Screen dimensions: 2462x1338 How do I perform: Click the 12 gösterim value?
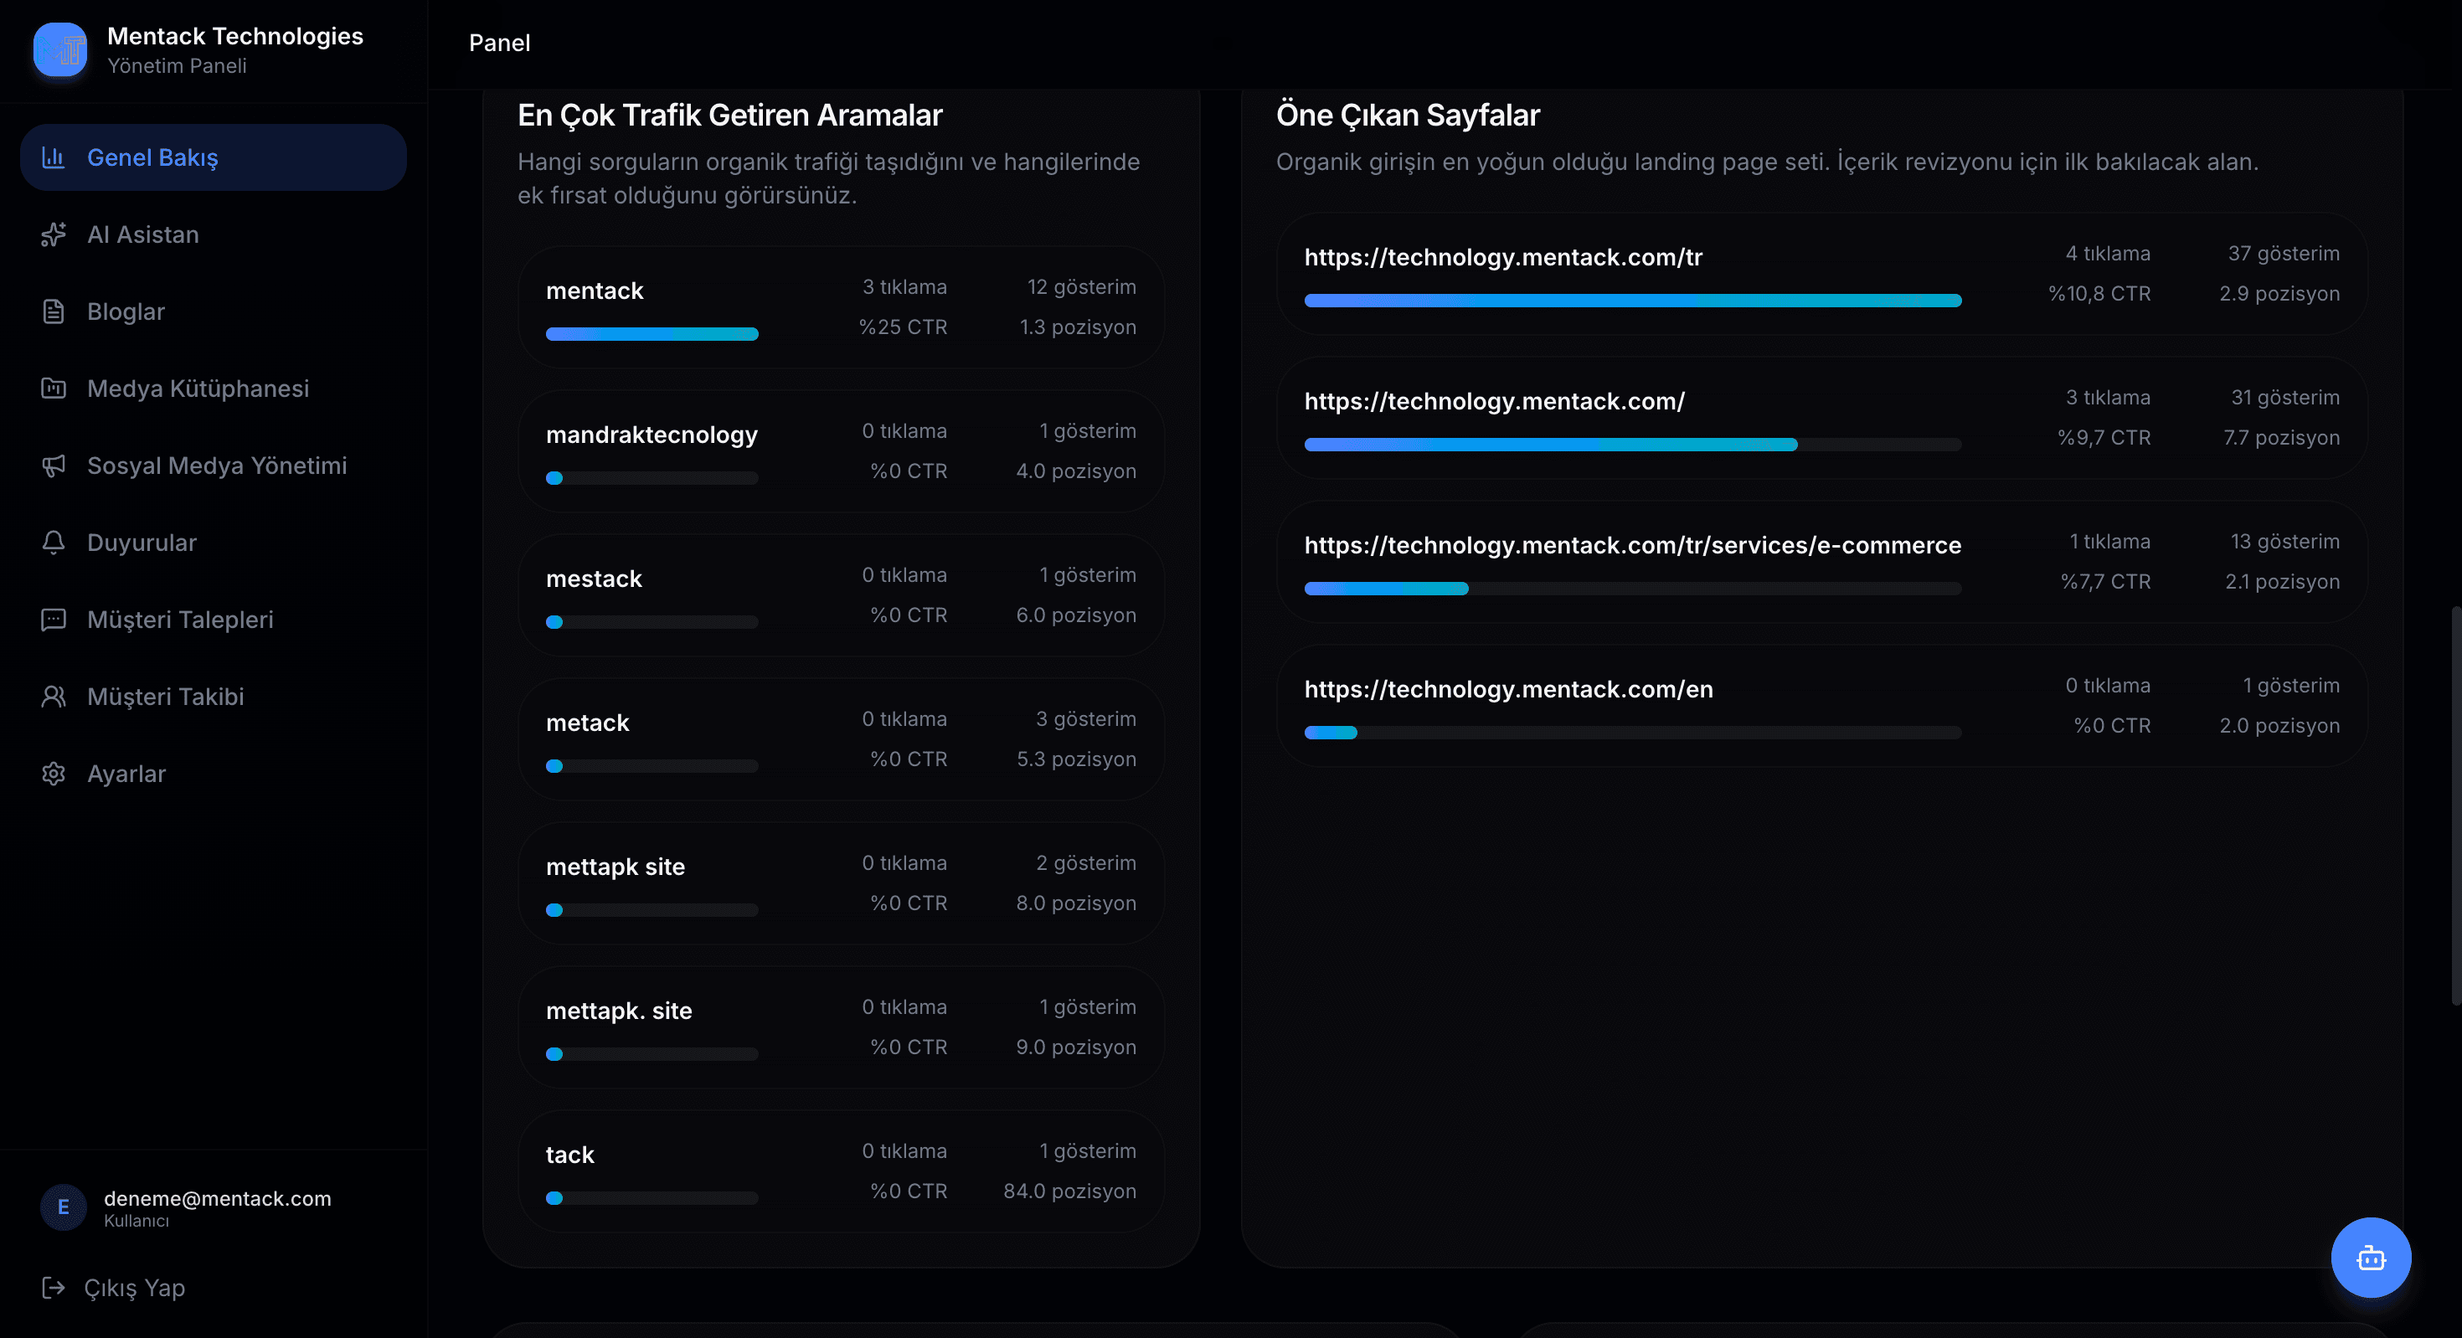[1081, 286]
